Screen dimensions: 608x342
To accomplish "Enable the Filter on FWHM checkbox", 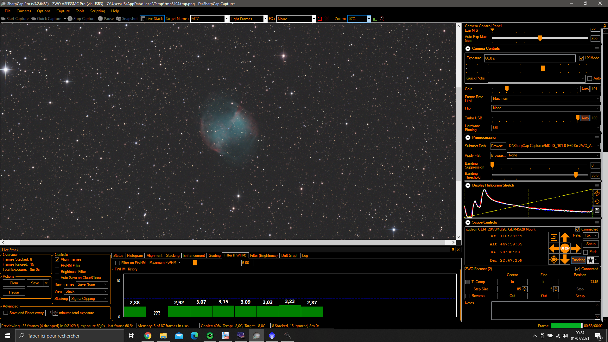I will pos(117,263).
